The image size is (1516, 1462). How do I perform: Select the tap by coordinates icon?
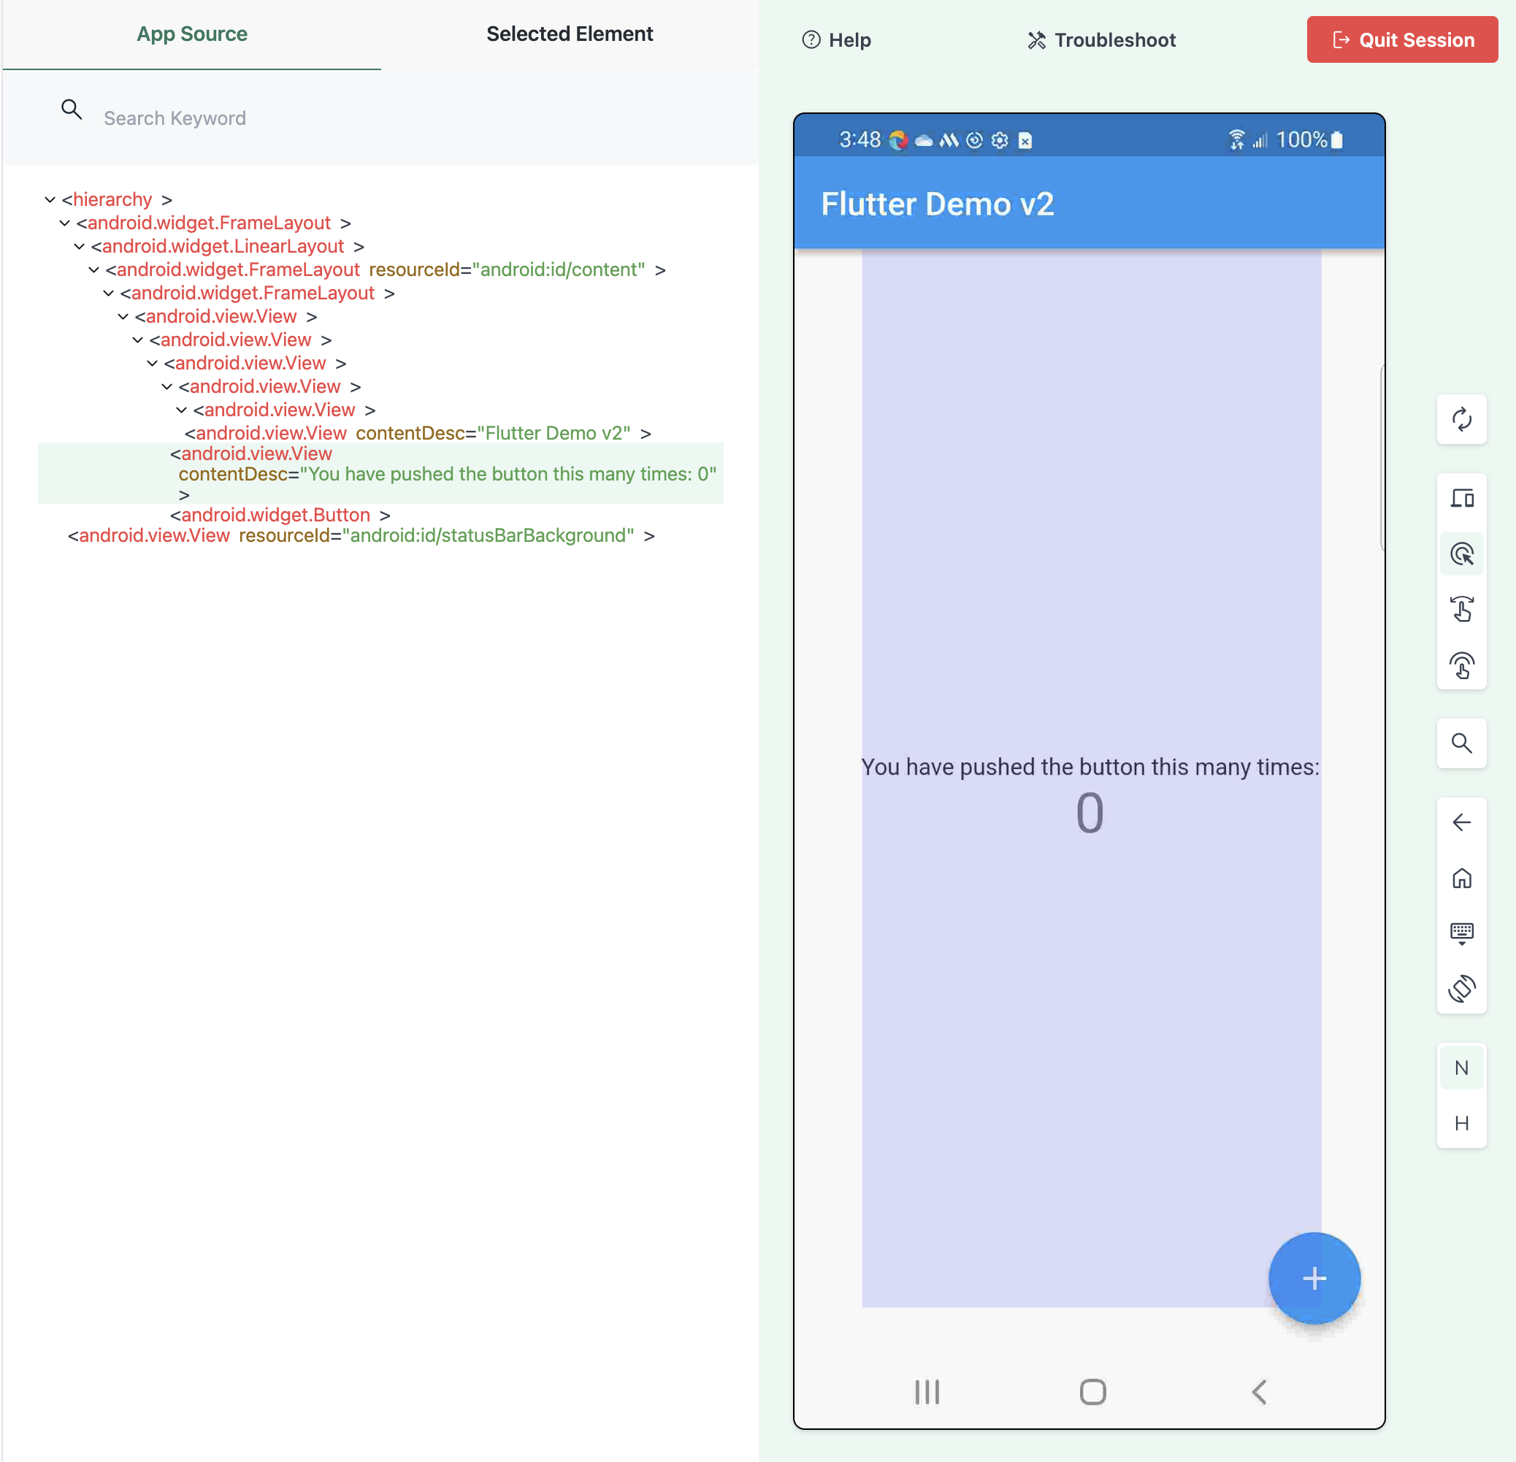point(1461,665)
